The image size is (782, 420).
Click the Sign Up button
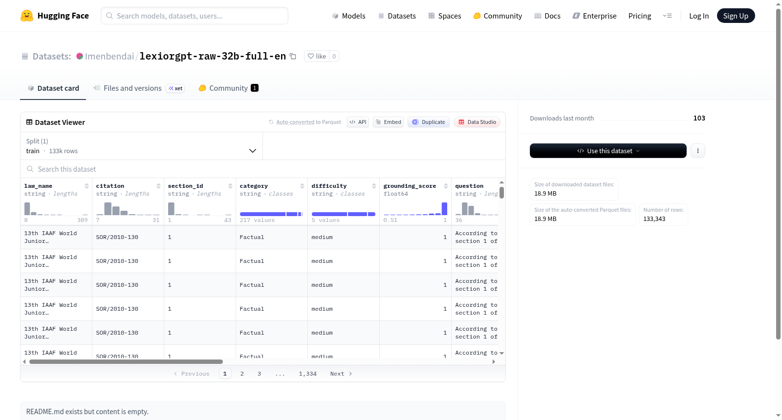[x=736, y=16]
